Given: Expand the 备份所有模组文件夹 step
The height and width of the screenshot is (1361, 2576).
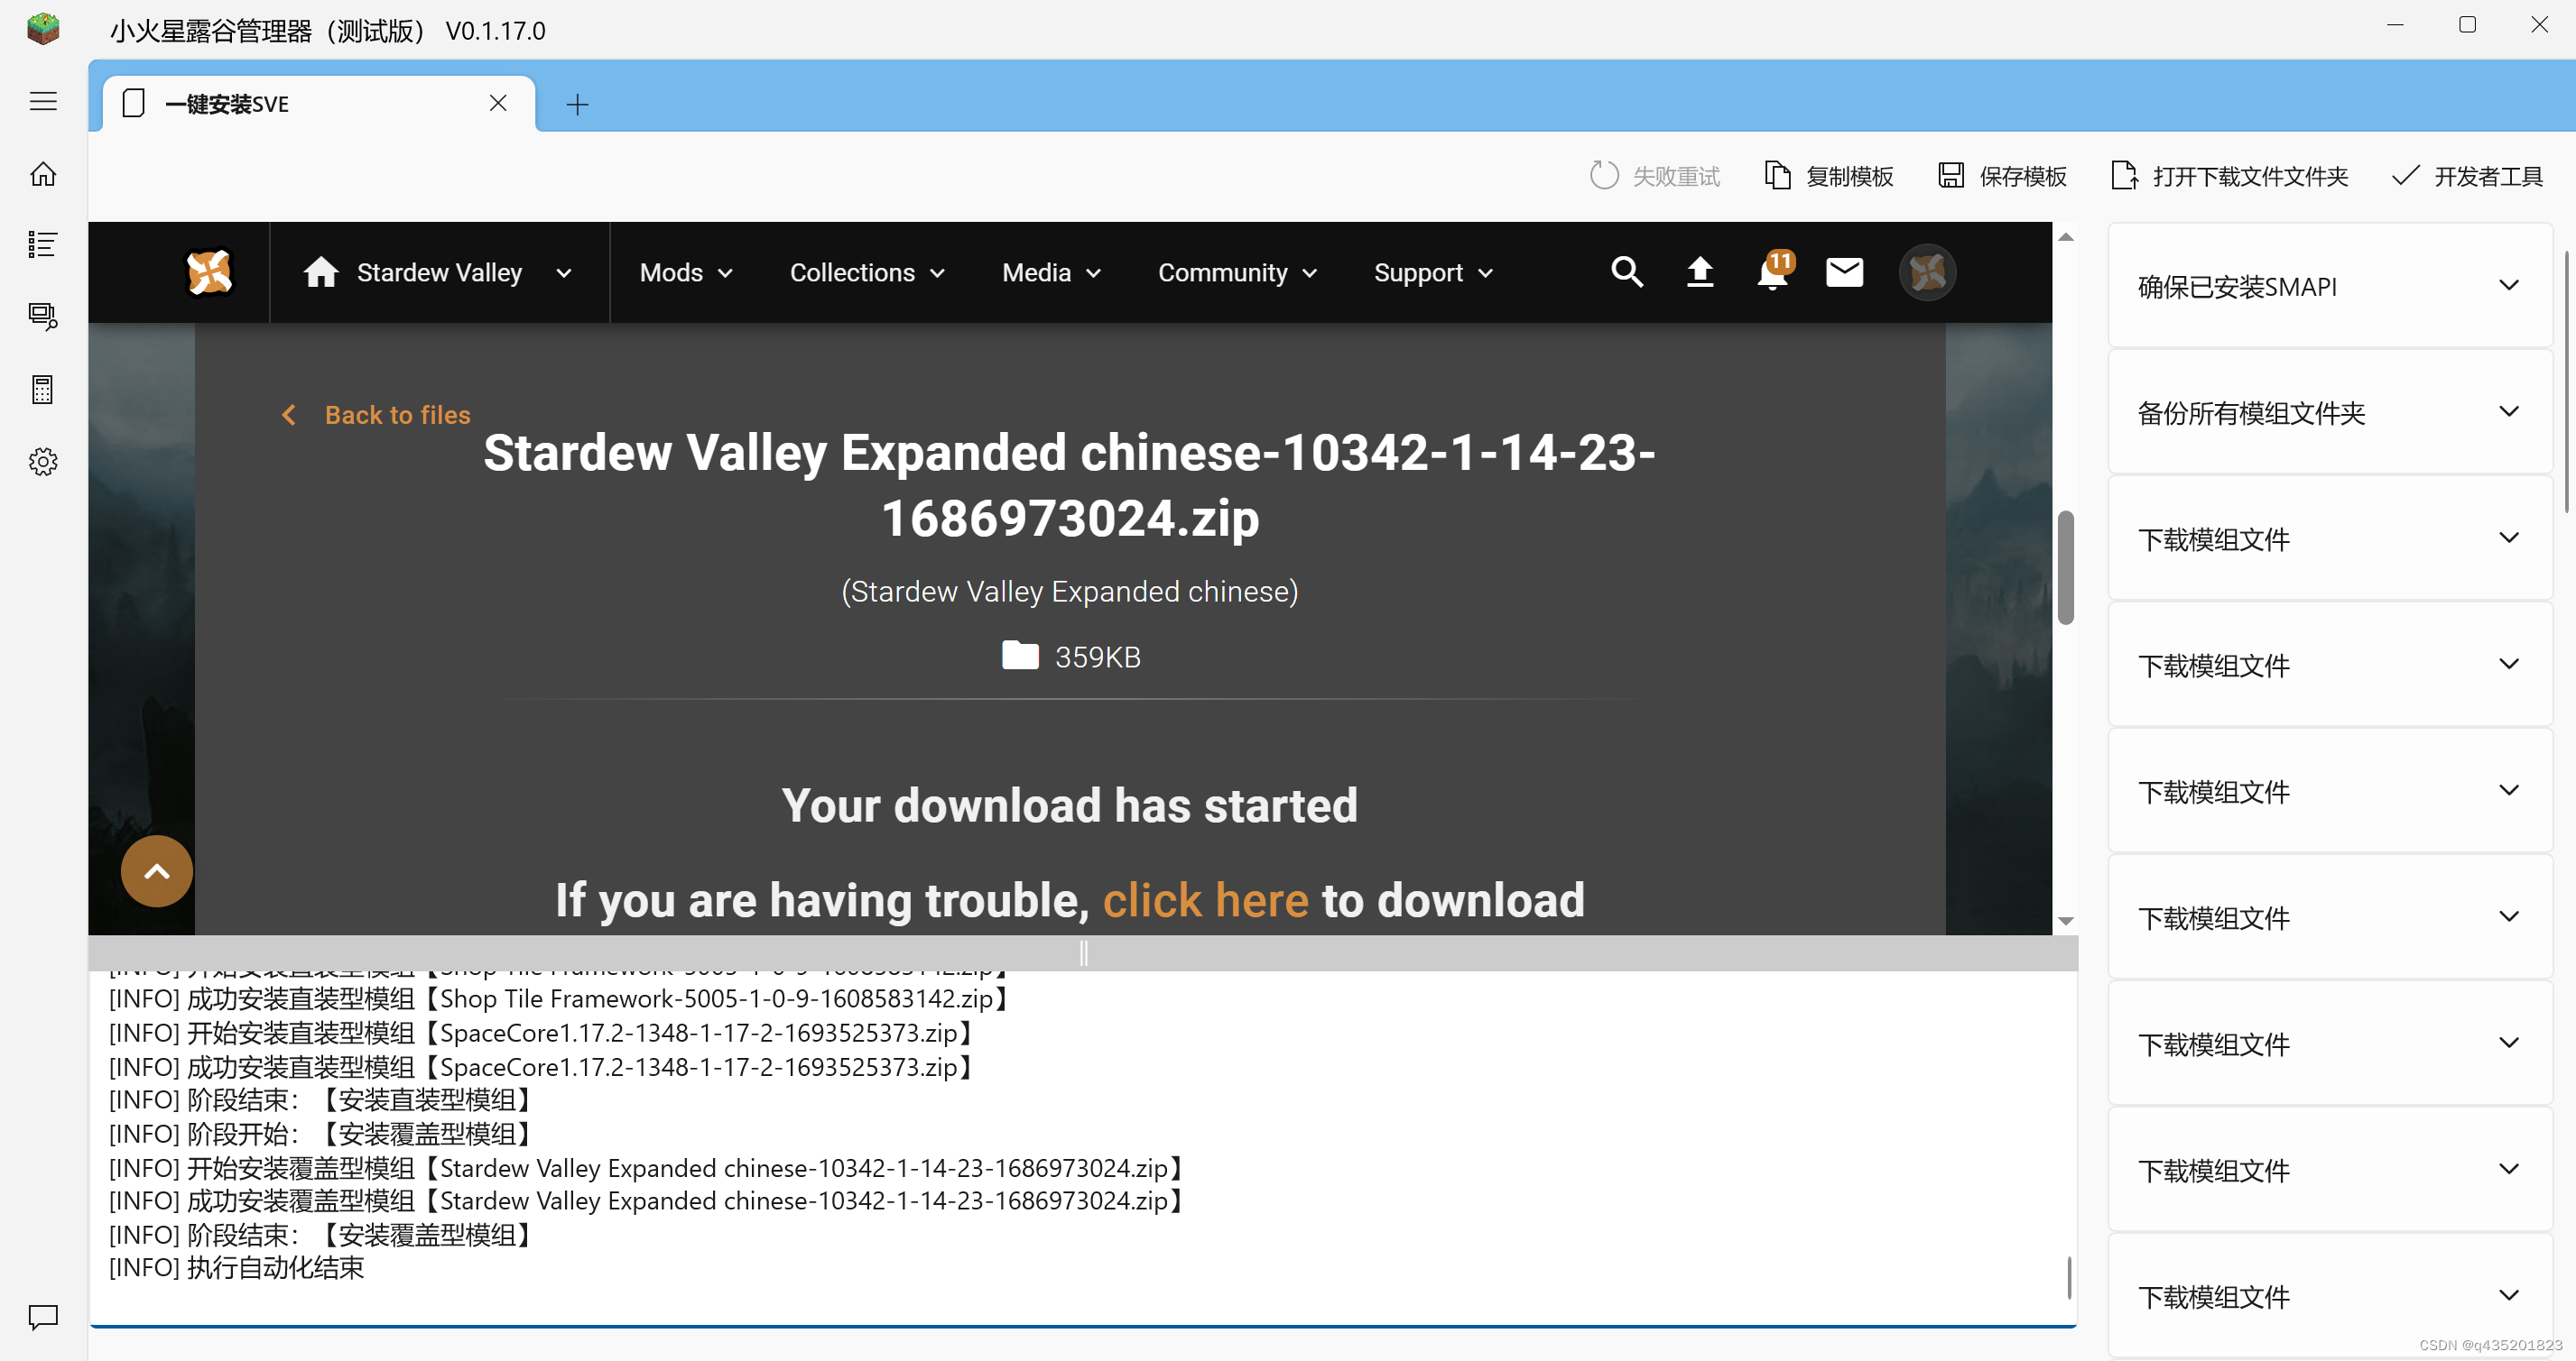Looking at the screenshot, I should coord(2329,413).
